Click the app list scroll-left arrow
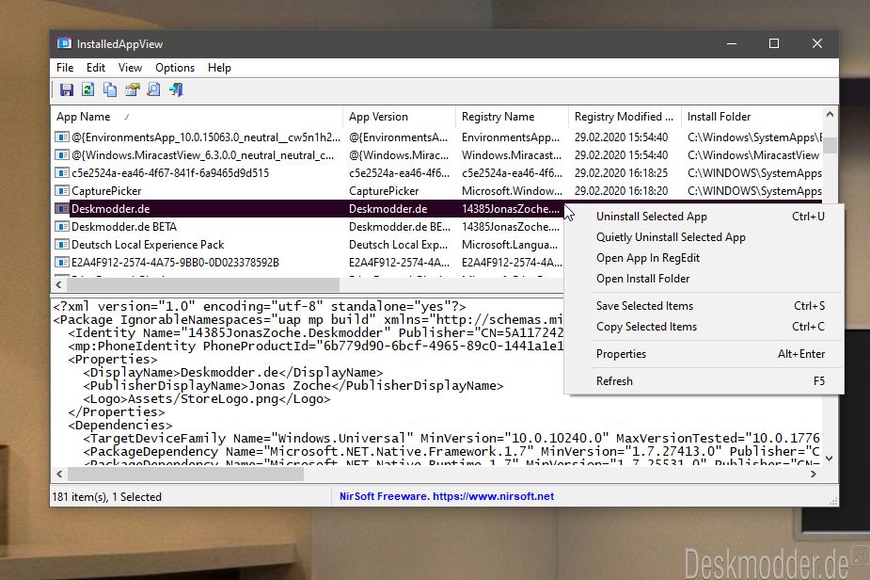Screen dimensions: 870x580 [59, 285]
